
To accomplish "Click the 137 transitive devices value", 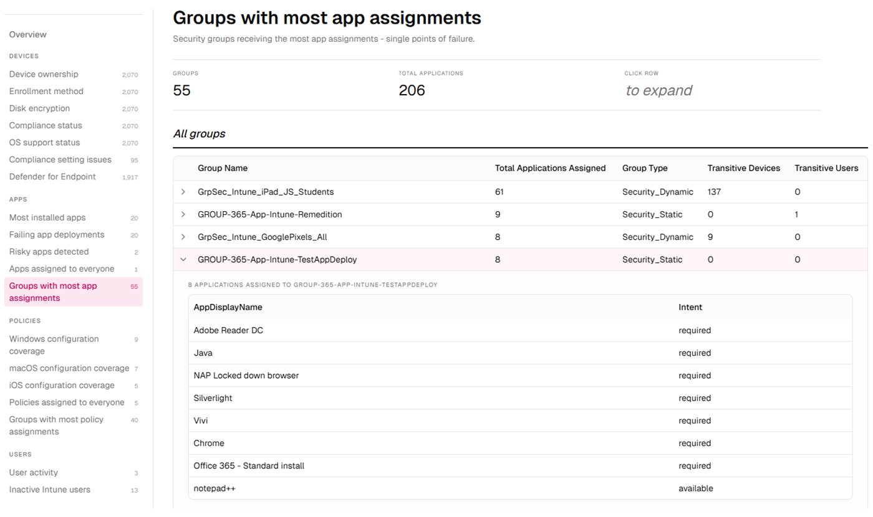I will pyautogui.click(x=714, y=192).
